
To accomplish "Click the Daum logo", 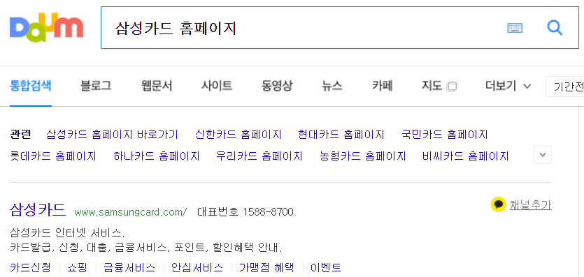I will tap(47, 27).
